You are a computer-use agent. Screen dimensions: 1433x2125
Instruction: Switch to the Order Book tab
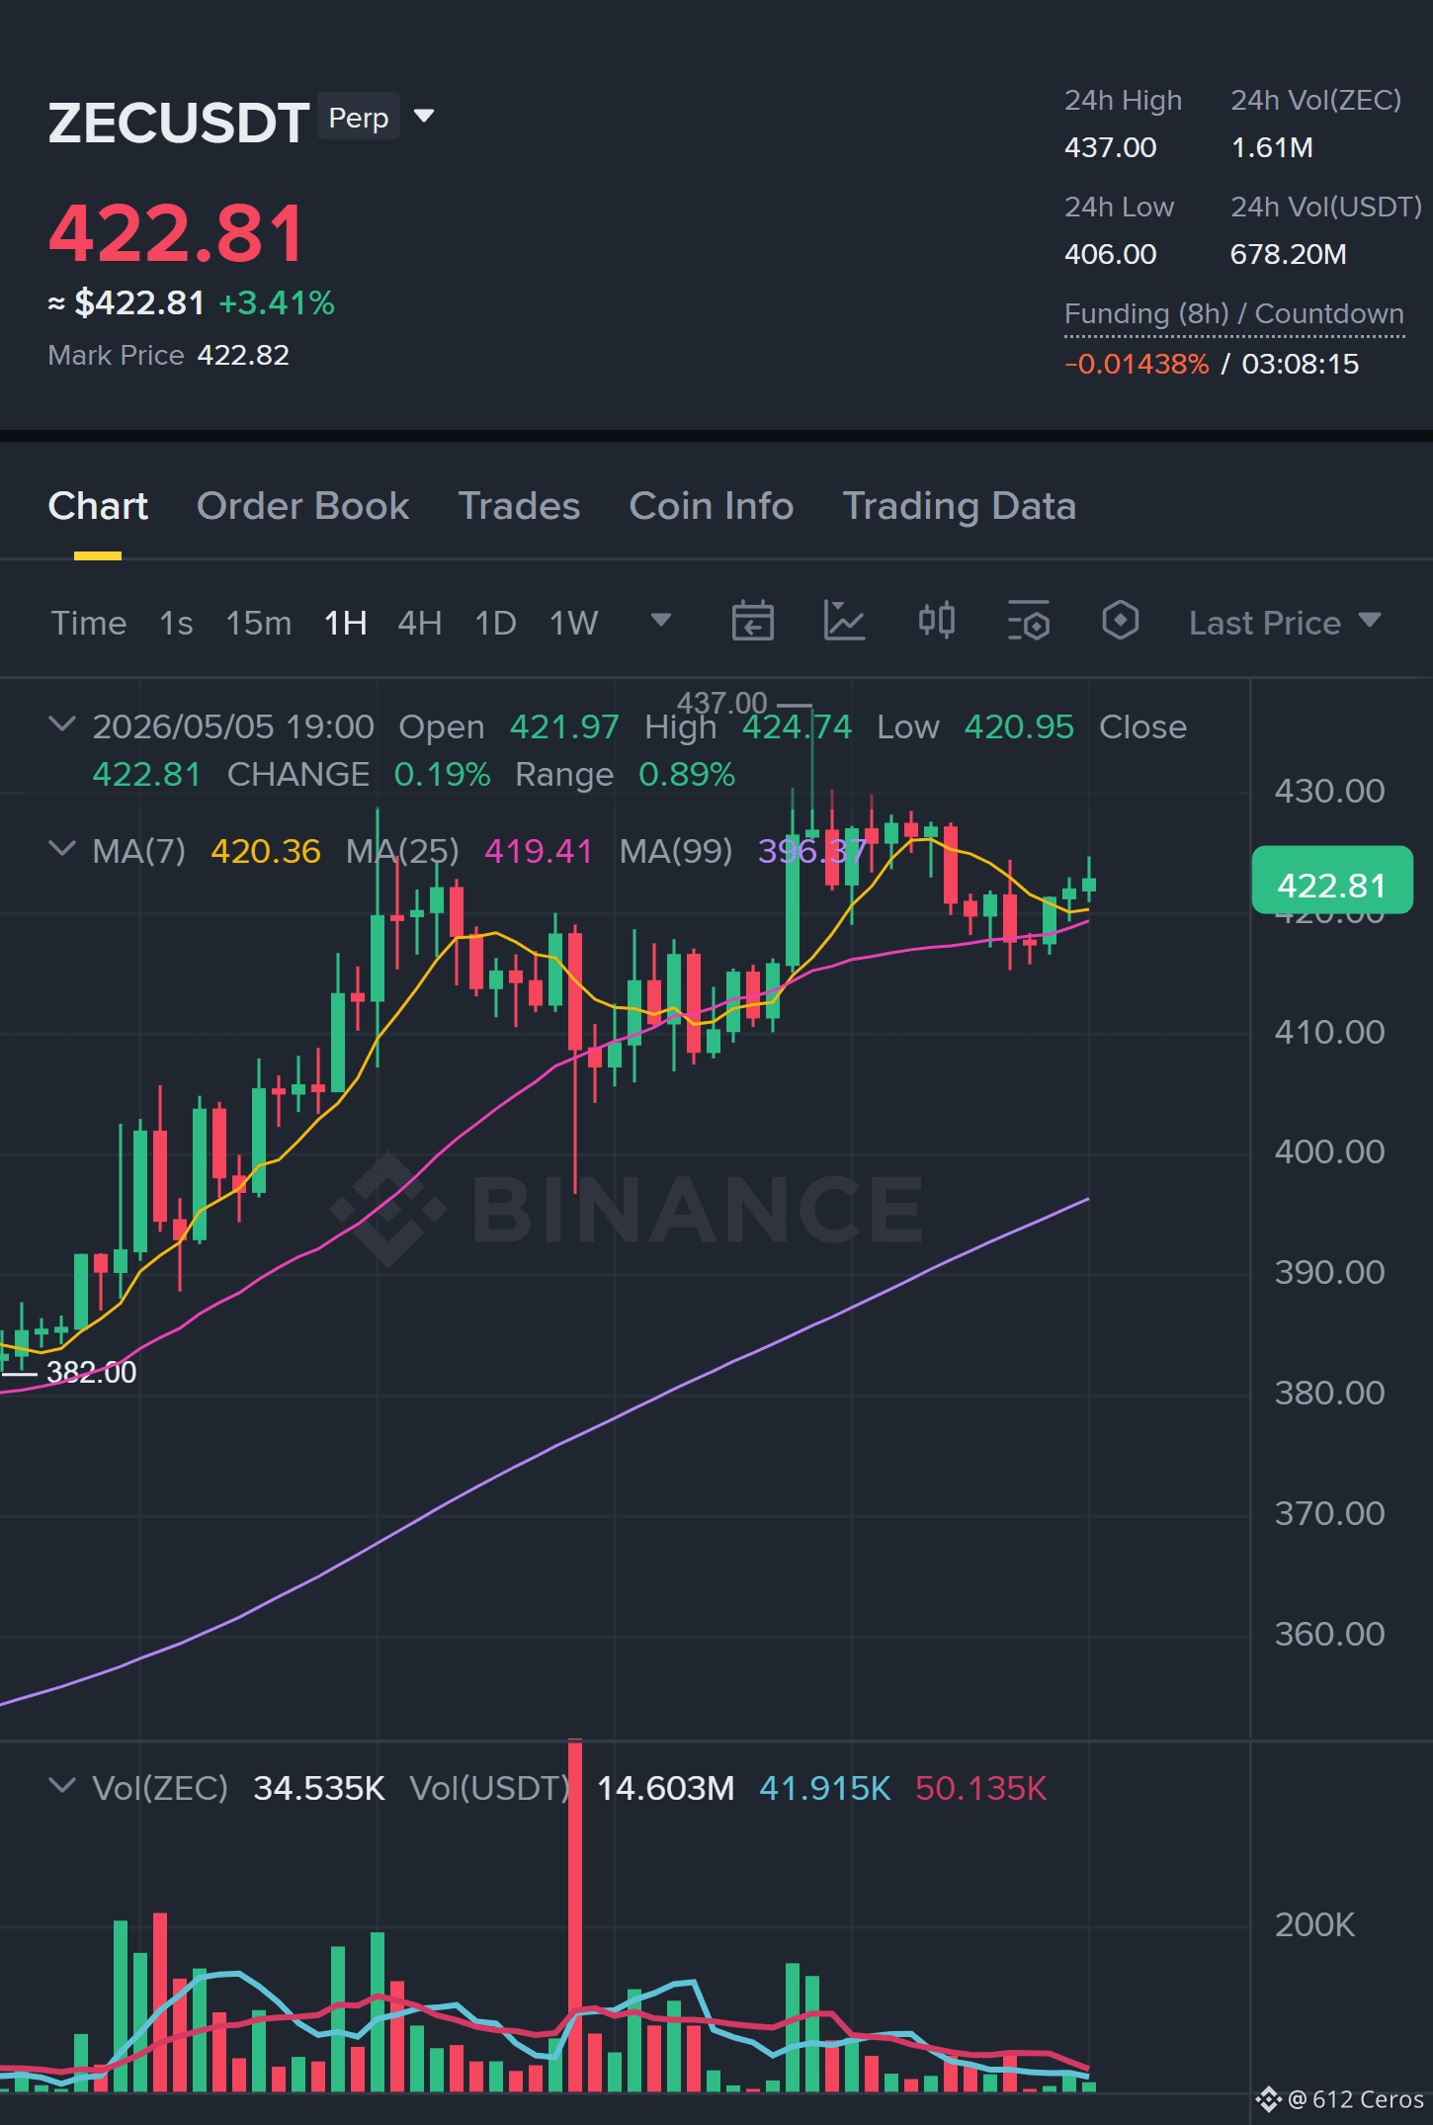pos(302,506)
